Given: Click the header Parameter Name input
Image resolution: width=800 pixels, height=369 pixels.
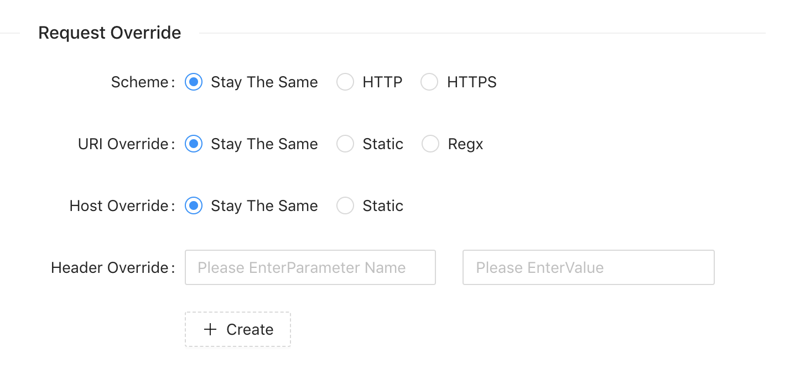Looking at the screenshot, I should 310,268.
